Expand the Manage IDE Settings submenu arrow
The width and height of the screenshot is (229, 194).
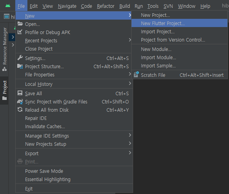pyautogui.click(x=130, y=135)
